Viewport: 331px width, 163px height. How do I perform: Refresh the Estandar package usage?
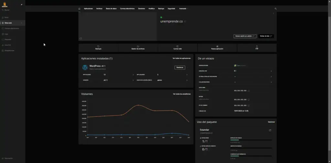(270, 130)
